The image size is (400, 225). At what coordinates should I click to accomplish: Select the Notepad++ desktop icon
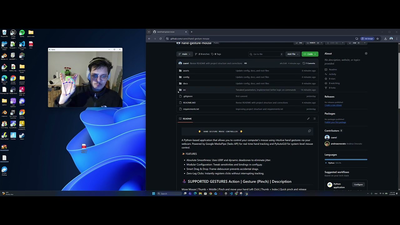pyautogui.click(x=13, y=45)
